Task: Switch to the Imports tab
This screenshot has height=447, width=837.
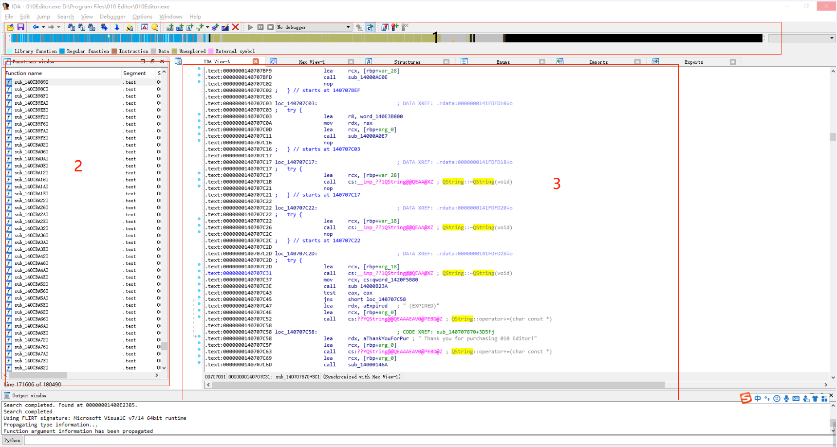Action: click(x=598, y=62)
